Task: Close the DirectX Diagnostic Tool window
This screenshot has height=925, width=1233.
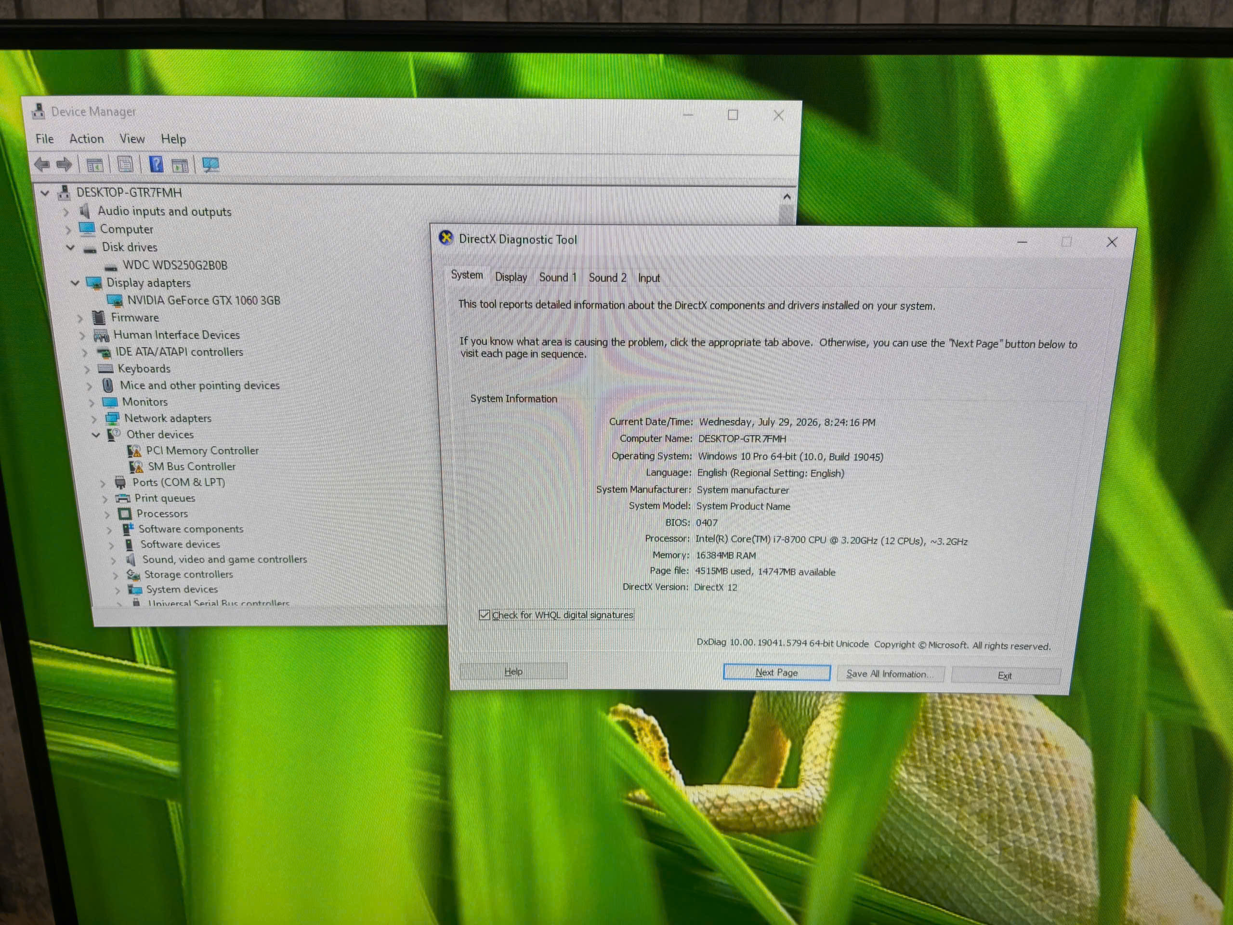Action: [x=1112, y=242]
